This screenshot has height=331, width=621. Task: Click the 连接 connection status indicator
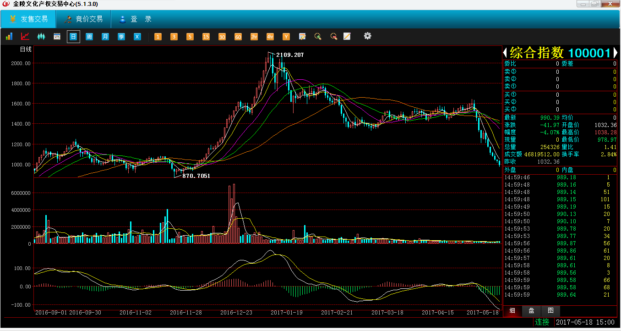[x=542, y=322]
